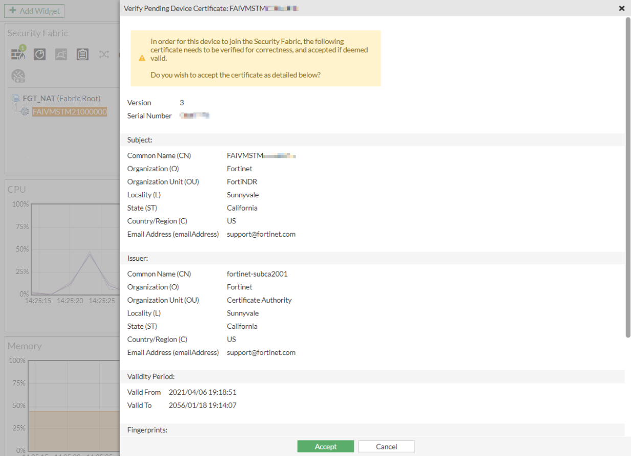Screen dimensions: 631x456
Task: Click the Certificate Authority value
Action: [x=259, y=300]
